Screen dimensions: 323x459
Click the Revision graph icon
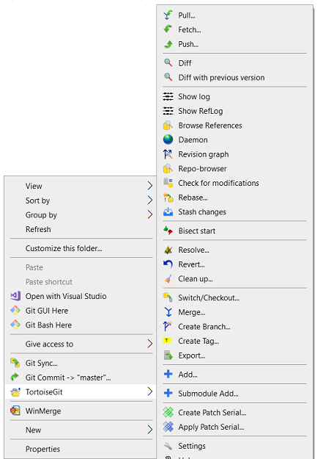(168, 154)
